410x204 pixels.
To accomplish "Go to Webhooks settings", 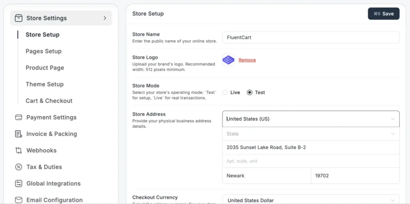I will pyautogui.click(x=41, y=150).
